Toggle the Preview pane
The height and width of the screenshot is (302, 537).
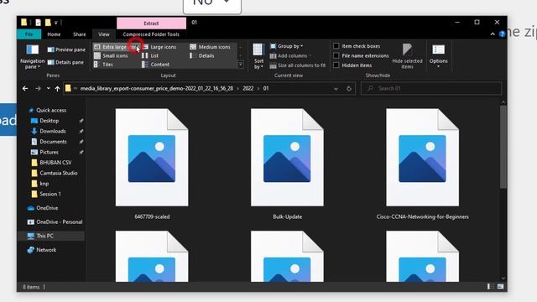click(66, 49)
